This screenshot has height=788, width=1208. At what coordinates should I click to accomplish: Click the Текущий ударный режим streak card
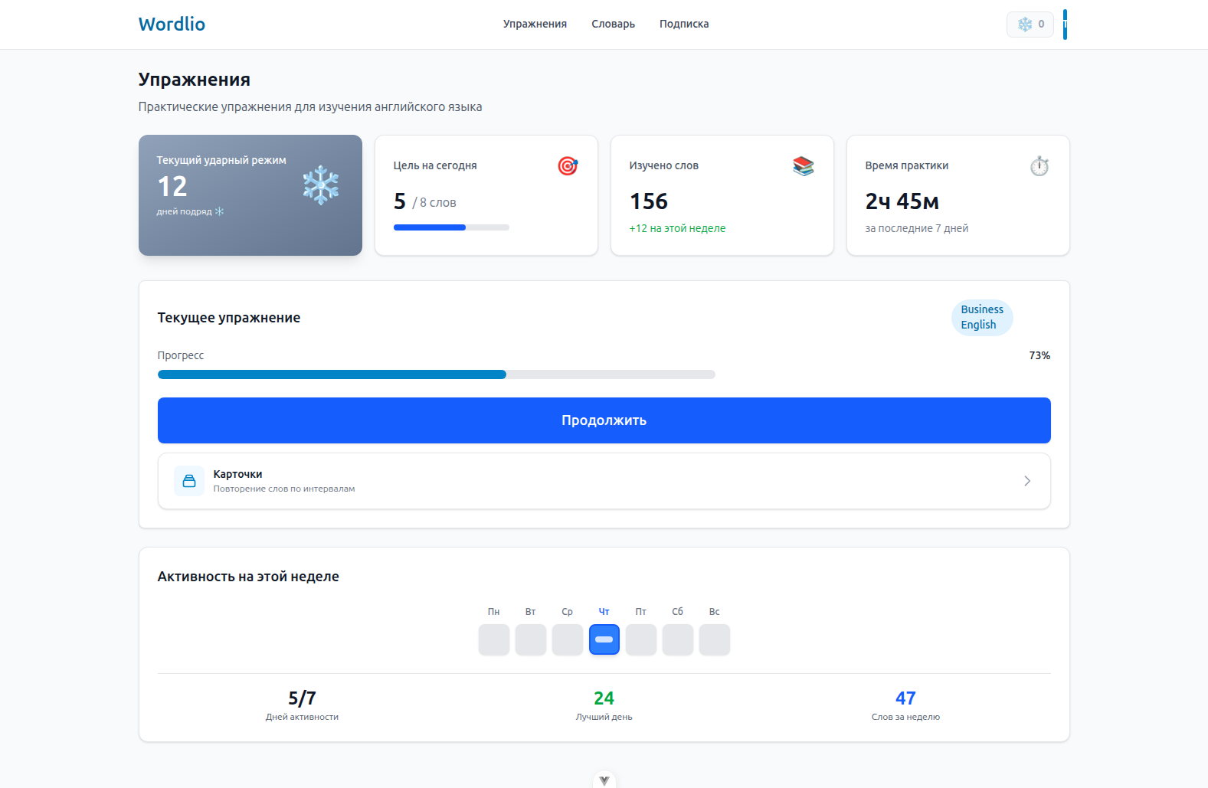pyautogui.click(x=250, y=195)
